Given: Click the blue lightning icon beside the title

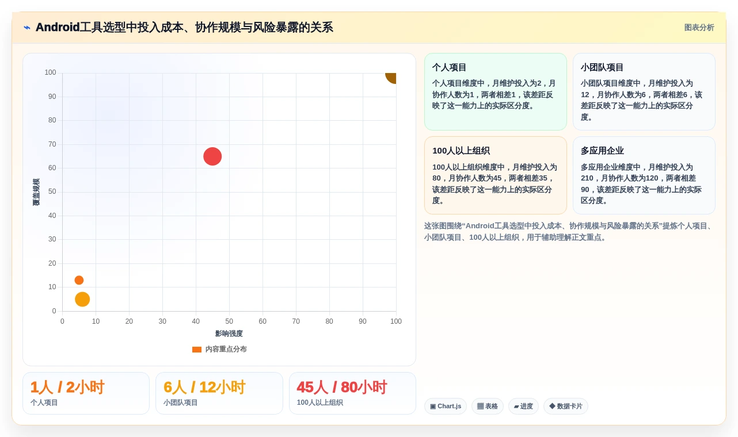Looking at the screenshot, I should [27, 28].
